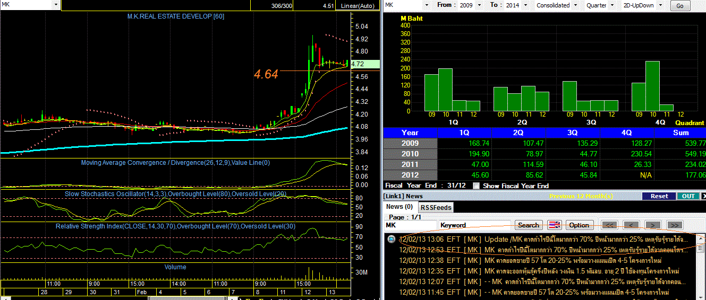Image resolution: width=706 pixels, height=300 pixels.
Task: Click the 539.77 sum cell for 2009
Action: 681,143
